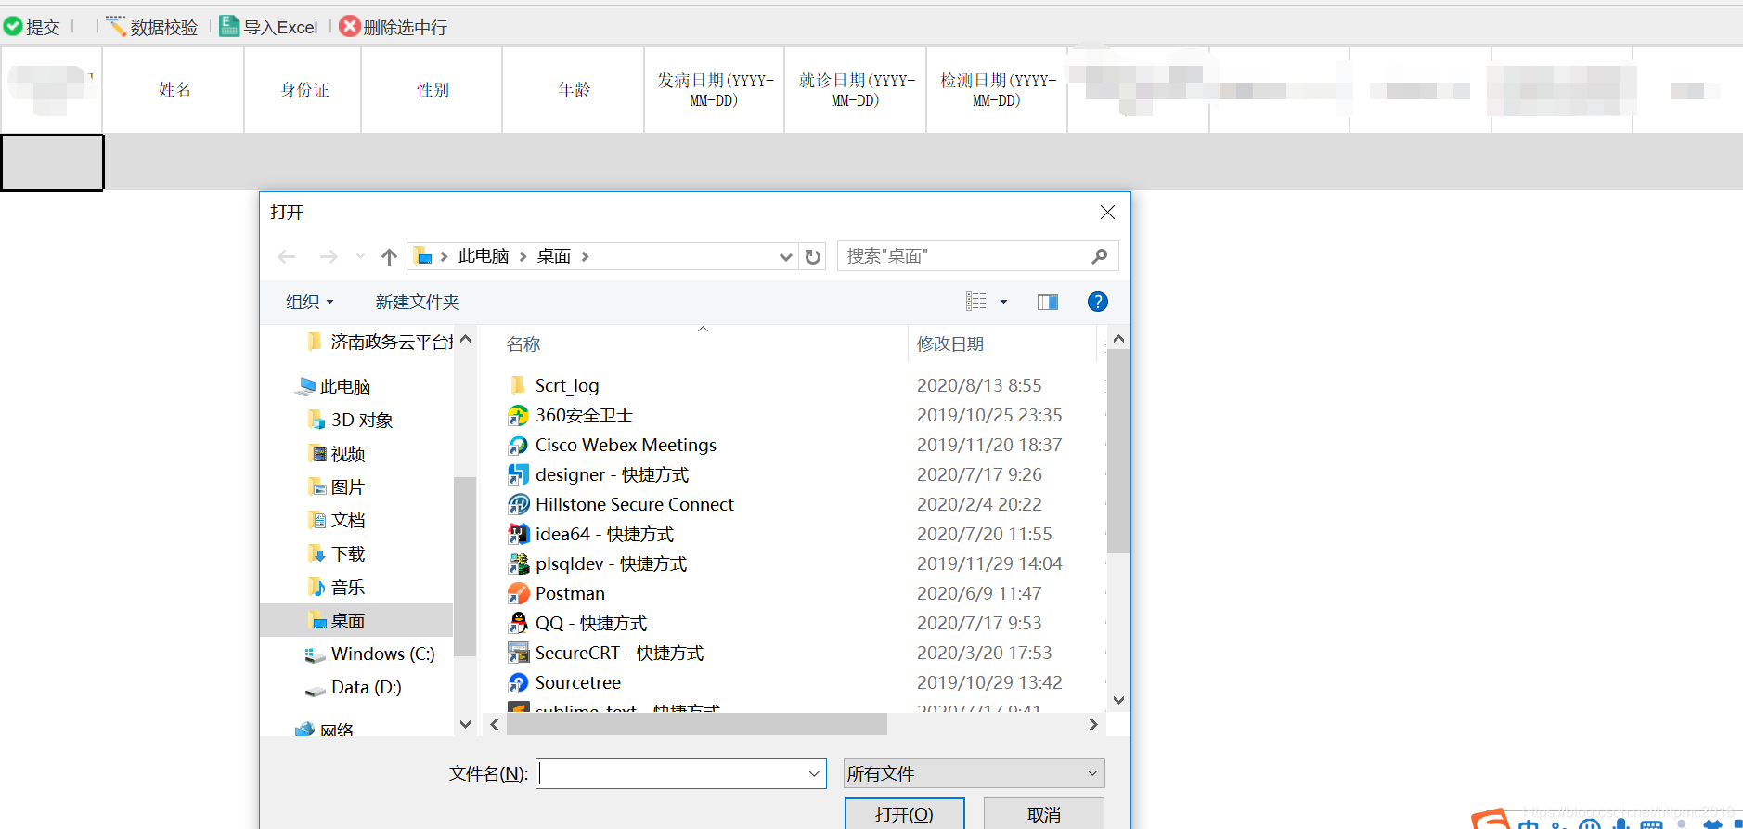1743x829 pixels.
Task: Select designer shortcut file
Action: click(599, 474)
